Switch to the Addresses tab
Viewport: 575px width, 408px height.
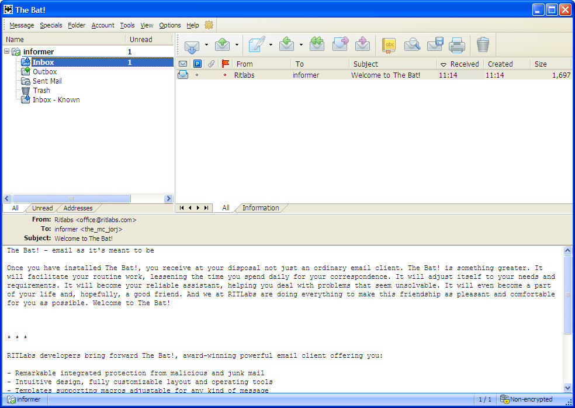(x=78, y=208)
